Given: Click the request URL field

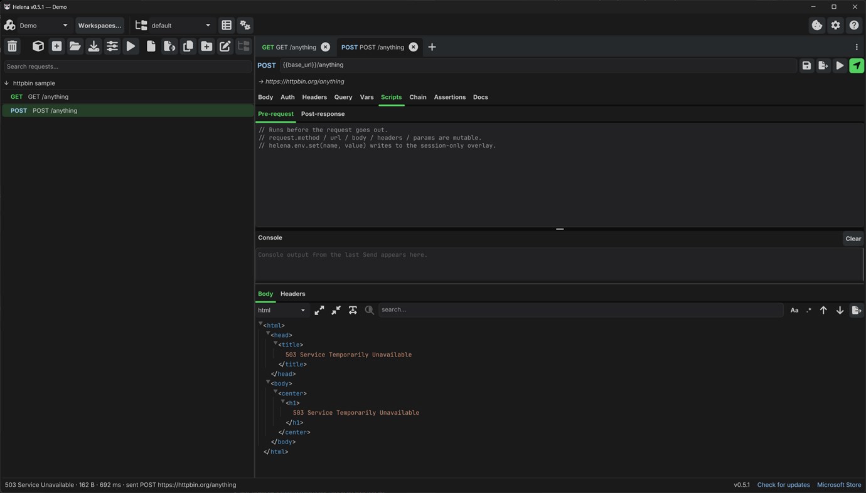Looking at the screenshot, I should 538,65.
